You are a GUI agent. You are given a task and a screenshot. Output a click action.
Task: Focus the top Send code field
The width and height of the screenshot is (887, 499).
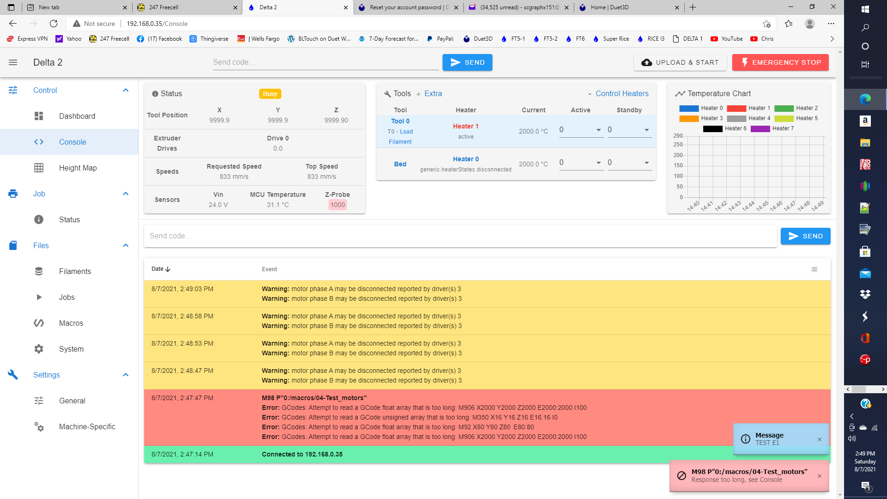tap(325, 62)
